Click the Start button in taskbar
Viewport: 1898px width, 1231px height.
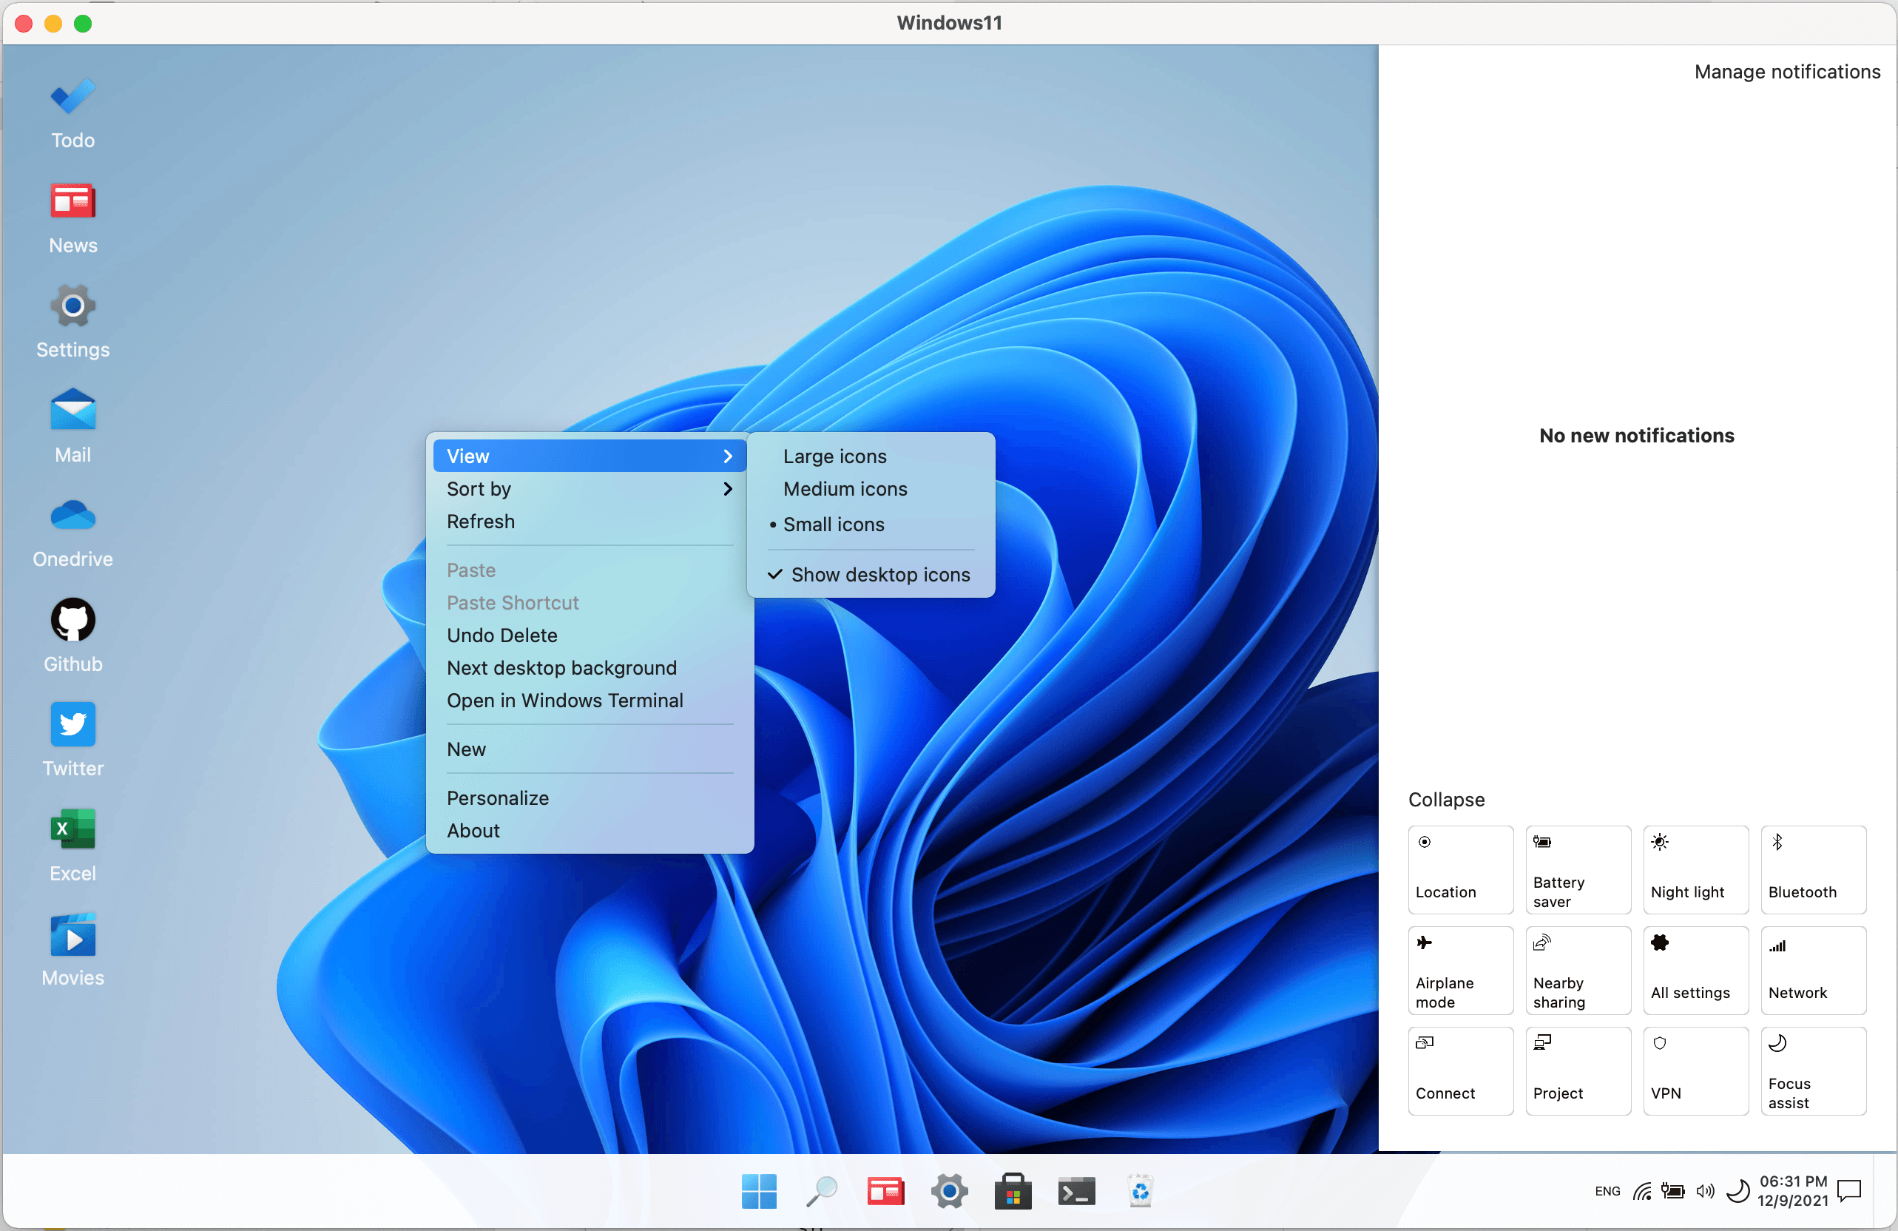click(x=758, y=1192)
